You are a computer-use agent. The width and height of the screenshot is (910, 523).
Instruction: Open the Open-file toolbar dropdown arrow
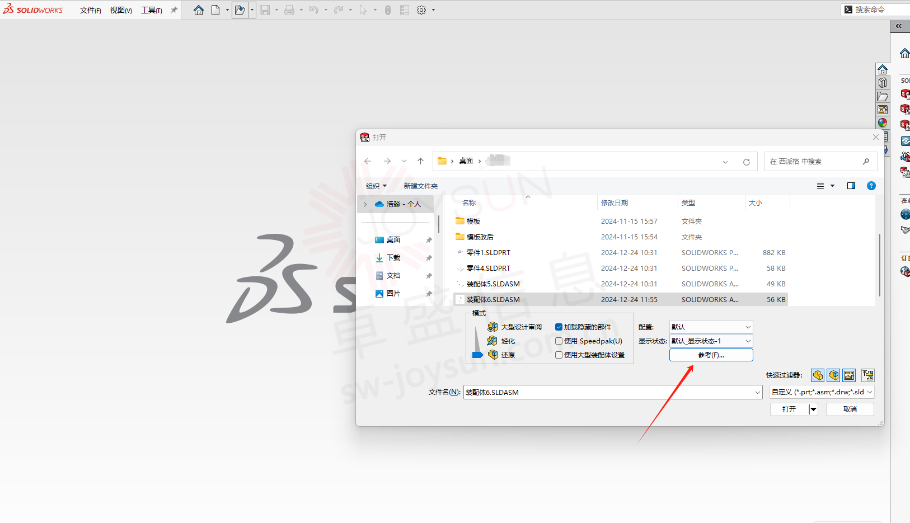252,10
